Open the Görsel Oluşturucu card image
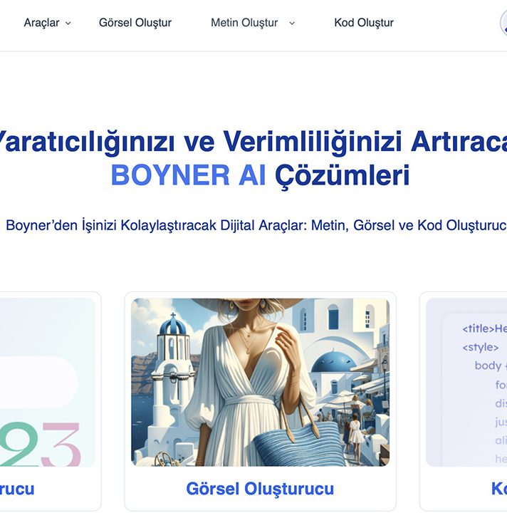The width and height of the screenshot is (507, 513). [260, 382]
